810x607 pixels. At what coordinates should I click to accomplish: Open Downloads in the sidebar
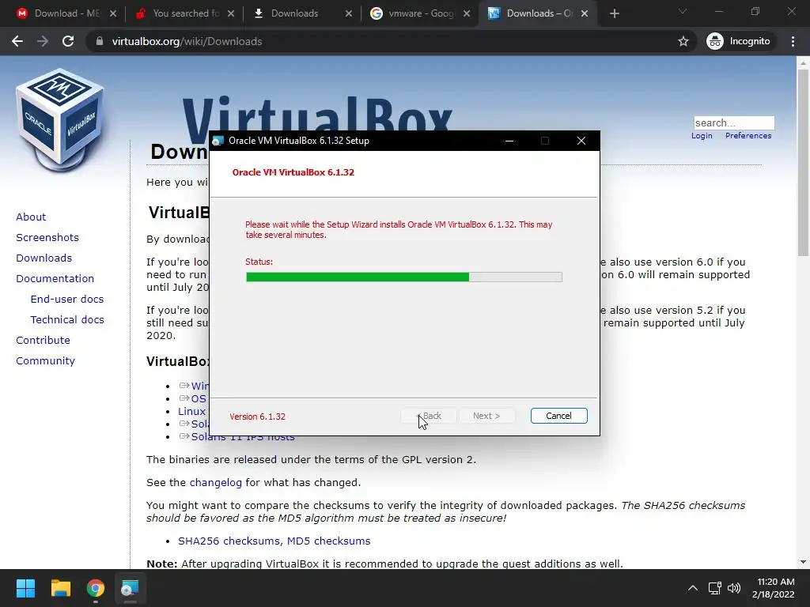click(44, 258)
